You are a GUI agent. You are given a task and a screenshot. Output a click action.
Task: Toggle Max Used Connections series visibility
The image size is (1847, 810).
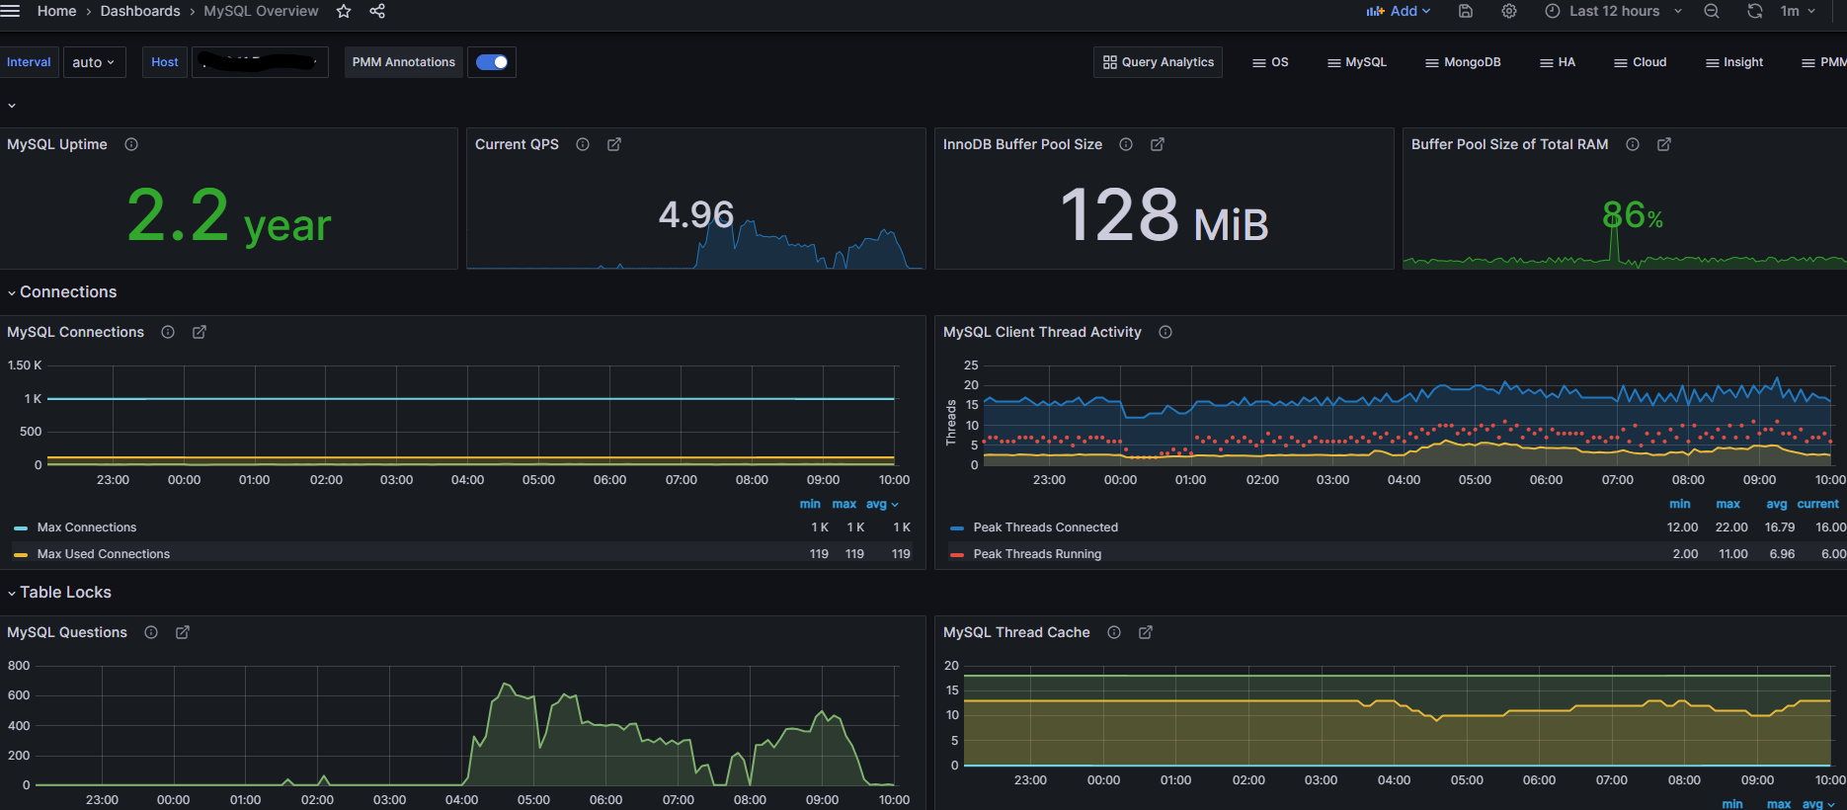[104, 554]
